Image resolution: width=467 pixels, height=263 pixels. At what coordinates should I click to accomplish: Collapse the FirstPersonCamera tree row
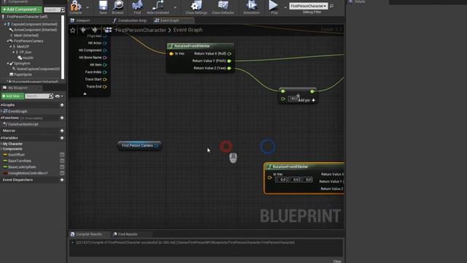click(8, 41)
